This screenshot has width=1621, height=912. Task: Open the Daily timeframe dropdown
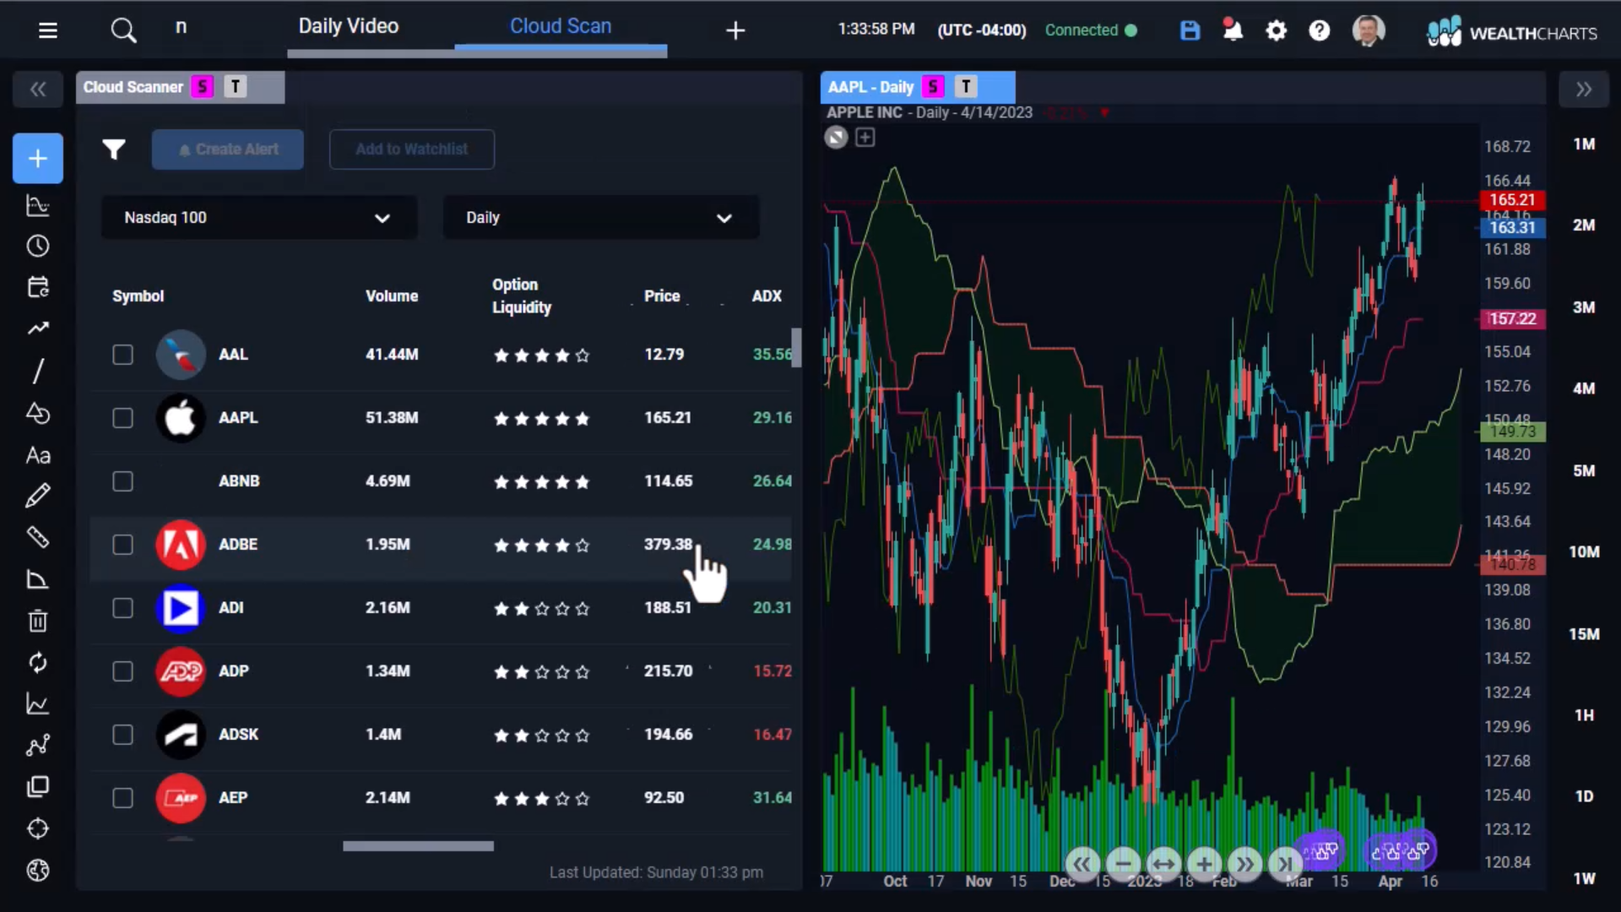point(600,218)
